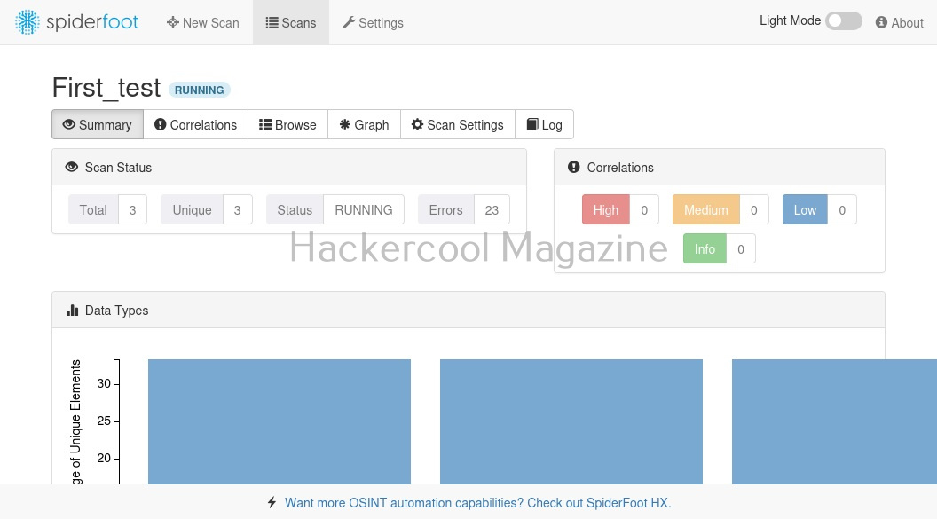Open the New Scan page
Viewport: 937px width, 519px height.
202,23
